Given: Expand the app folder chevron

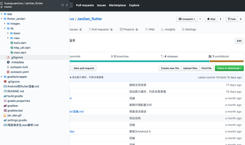Looking at the screenshot, I should click(x=1, y=14).
